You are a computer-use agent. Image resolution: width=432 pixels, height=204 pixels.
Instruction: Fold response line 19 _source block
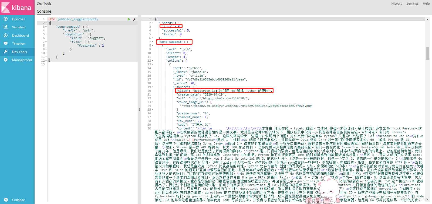click(153, 87)
